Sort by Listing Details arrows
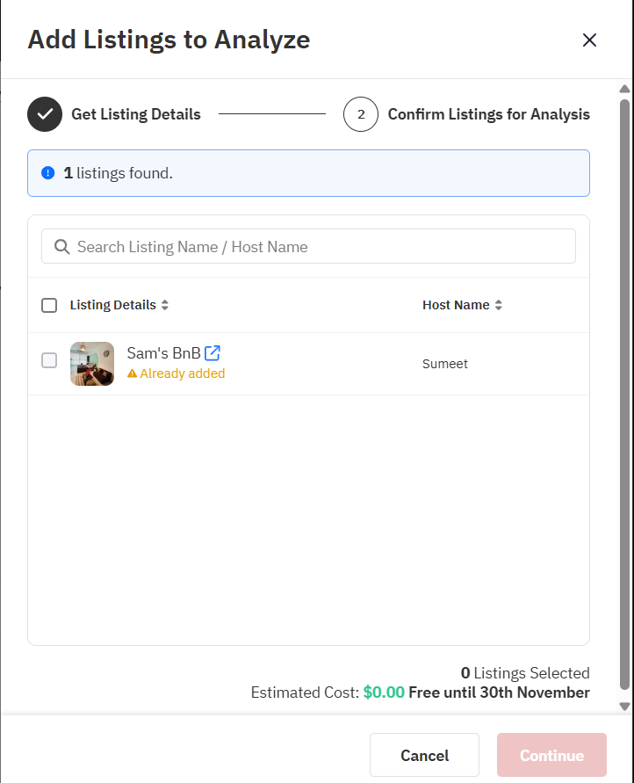Image resolution: width=634 pixels, height=783 pixels. [165, 306]
